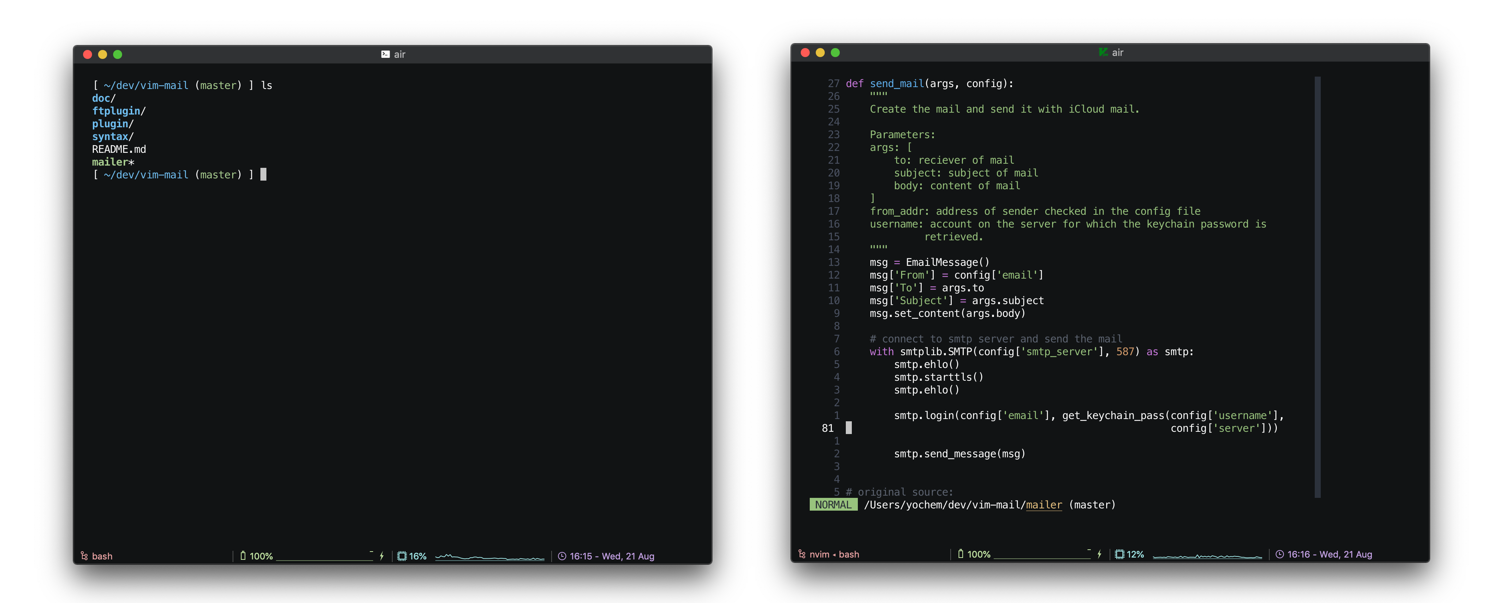The height and width of the screenshot is (603, 1503).
Task: Click the 'mailer*' executable in ls output
Action: pos(113,162)
